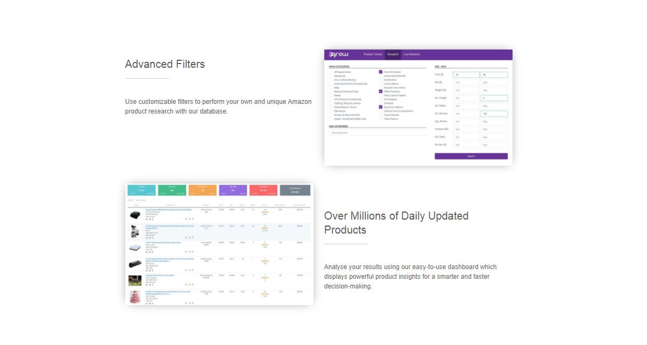Click the green Avg. Price card
The image size is (647, 345).
pos(172,191)
